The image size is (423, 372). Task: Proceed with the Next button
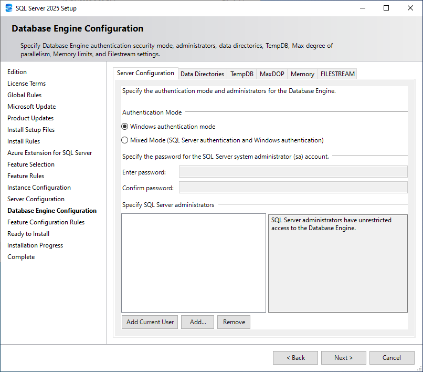(x=343, y=357)
